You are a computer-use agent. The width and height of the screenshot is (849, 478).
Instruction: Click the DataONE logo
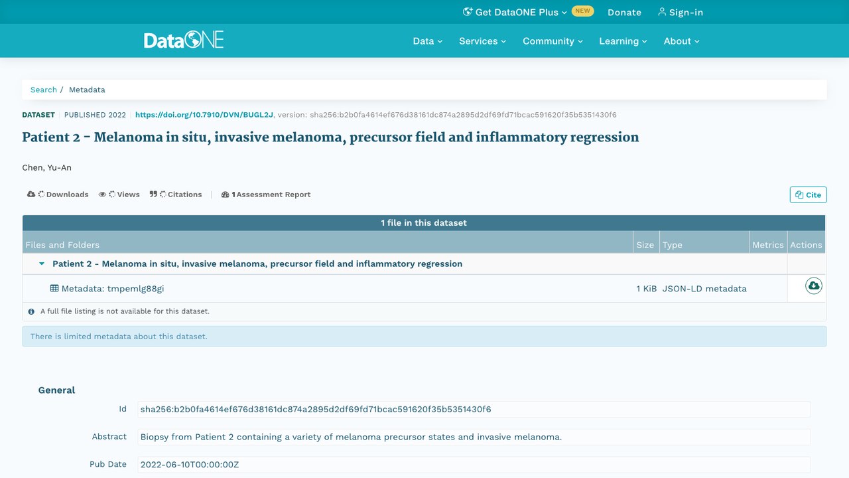tap(184, 40)
